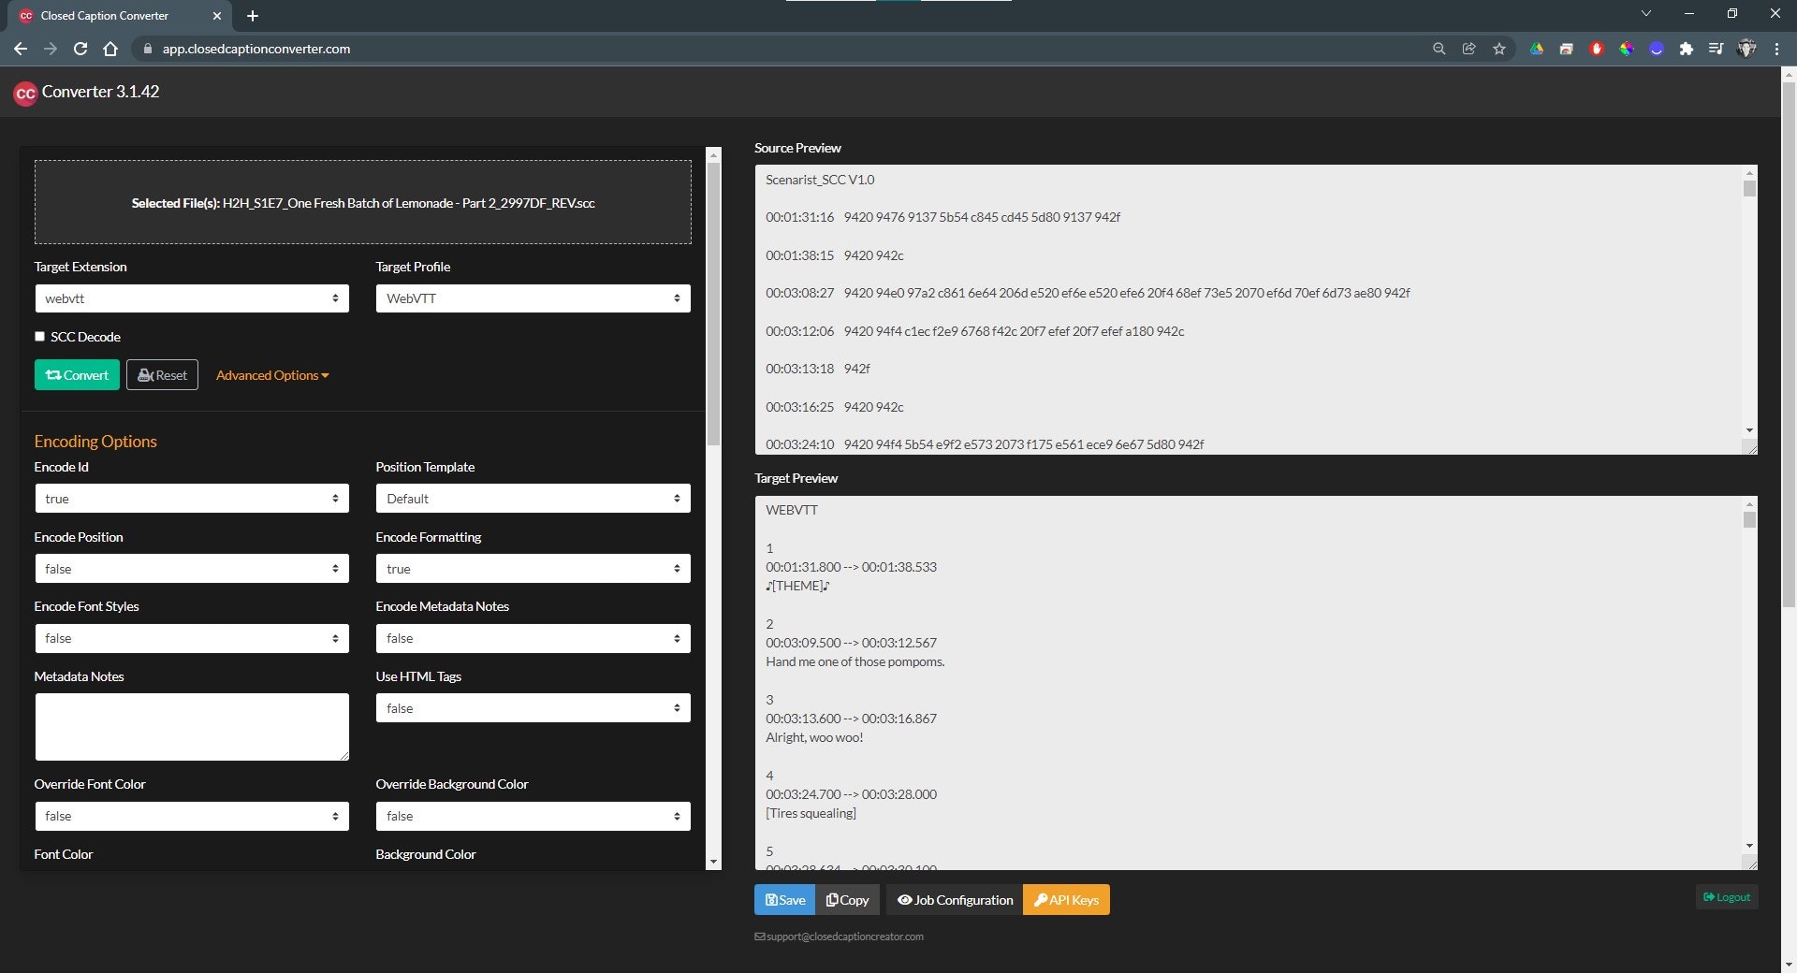
Task: Click the green Convert button
Action: (x=77, y=375)
